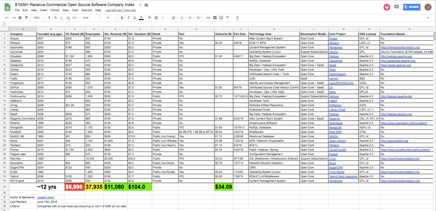Open the Tools menu
Screen dimensions: 436x211
tap(75, 10)
